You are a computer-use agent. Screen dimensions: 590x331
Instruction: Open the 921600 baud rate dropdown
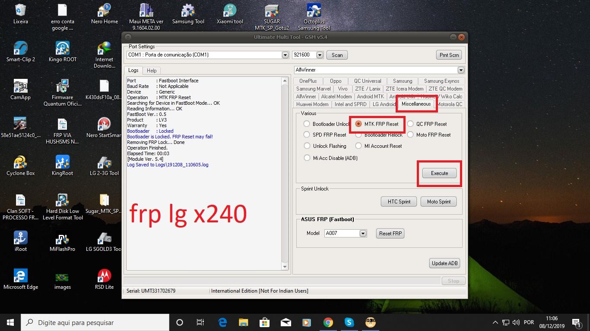pyautogui.click(x=320, y=55)
